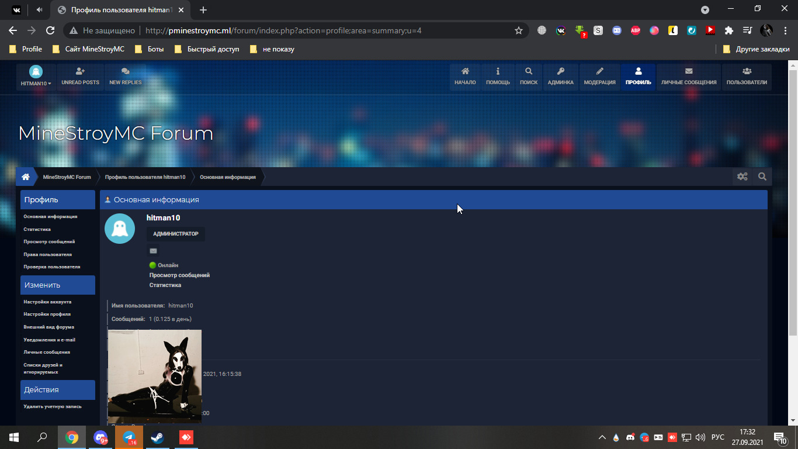Click the envelope icon under Администратор badge

pos(153,251)
